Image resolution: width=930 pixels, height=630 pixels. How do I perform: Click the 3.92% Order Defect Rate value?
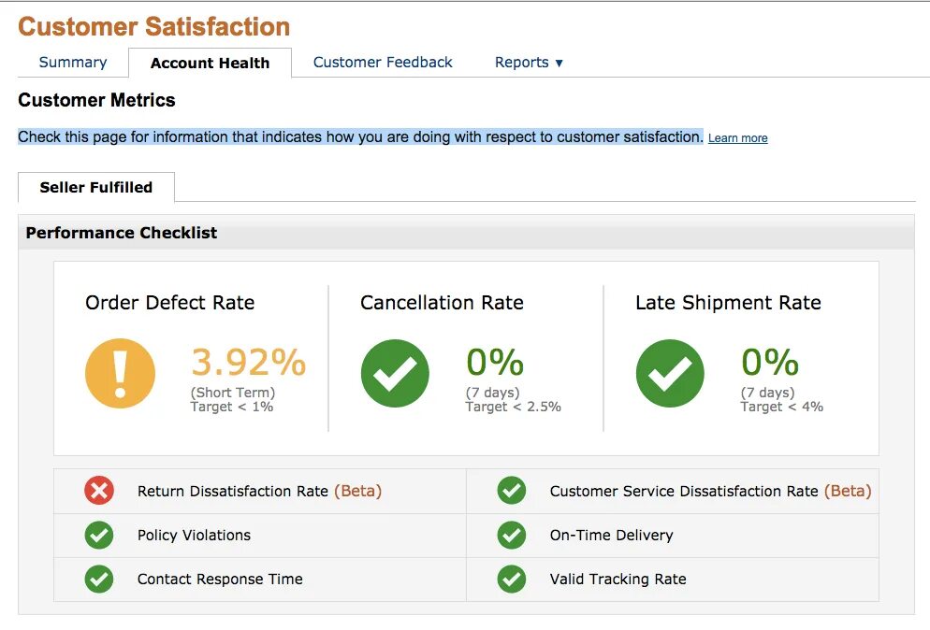tap(248, 363)
